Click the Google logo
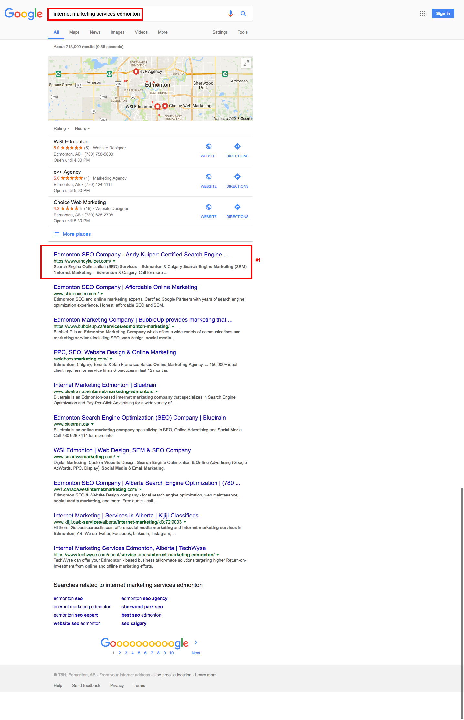 click(23, 14)
